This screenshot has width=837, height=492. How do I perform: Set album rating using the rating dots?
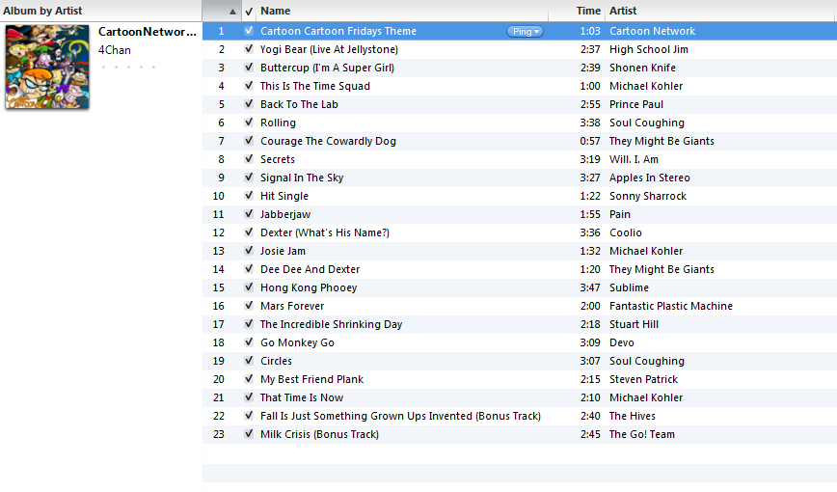[128, 68]
